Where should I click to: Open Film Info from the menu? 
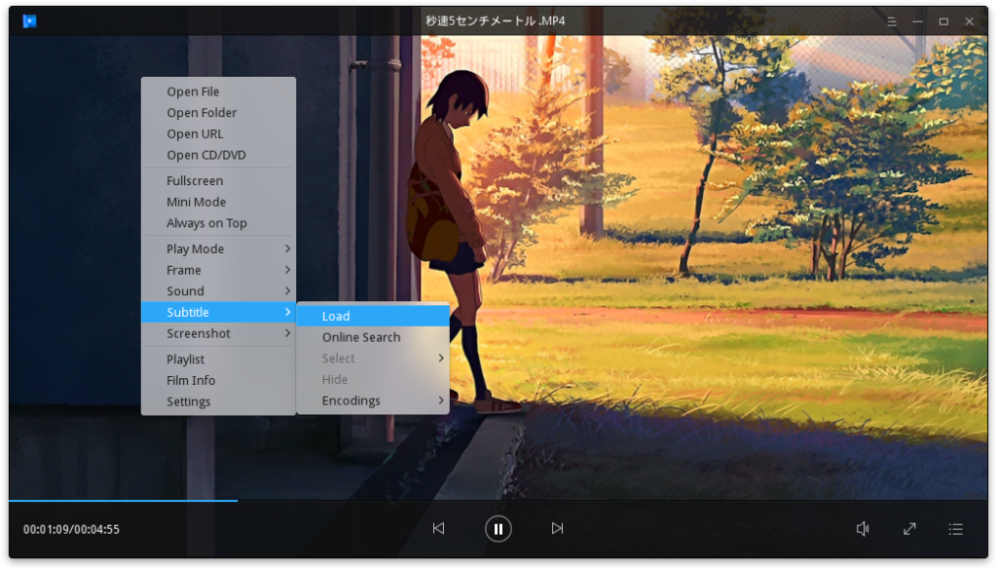point(191,379)
